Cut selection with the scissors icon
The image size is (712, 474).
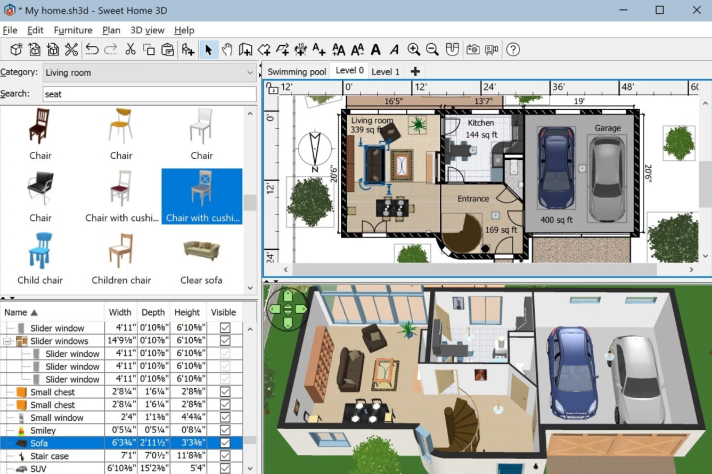click(x=130, y=50)
